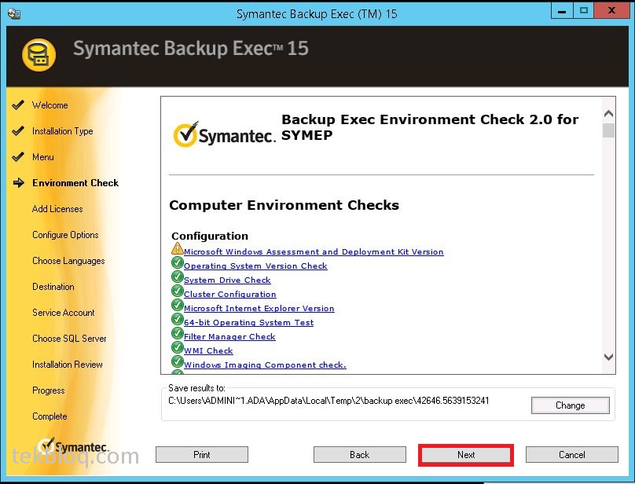
Task: Open the System Drive Check link
Action: pyautogui.click(x=227, y=280)
